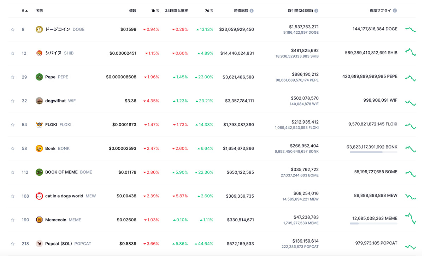Open the ドージコイン DOGE coin page
The height and width of the screenshot is (256, 424).
[65, 29]
